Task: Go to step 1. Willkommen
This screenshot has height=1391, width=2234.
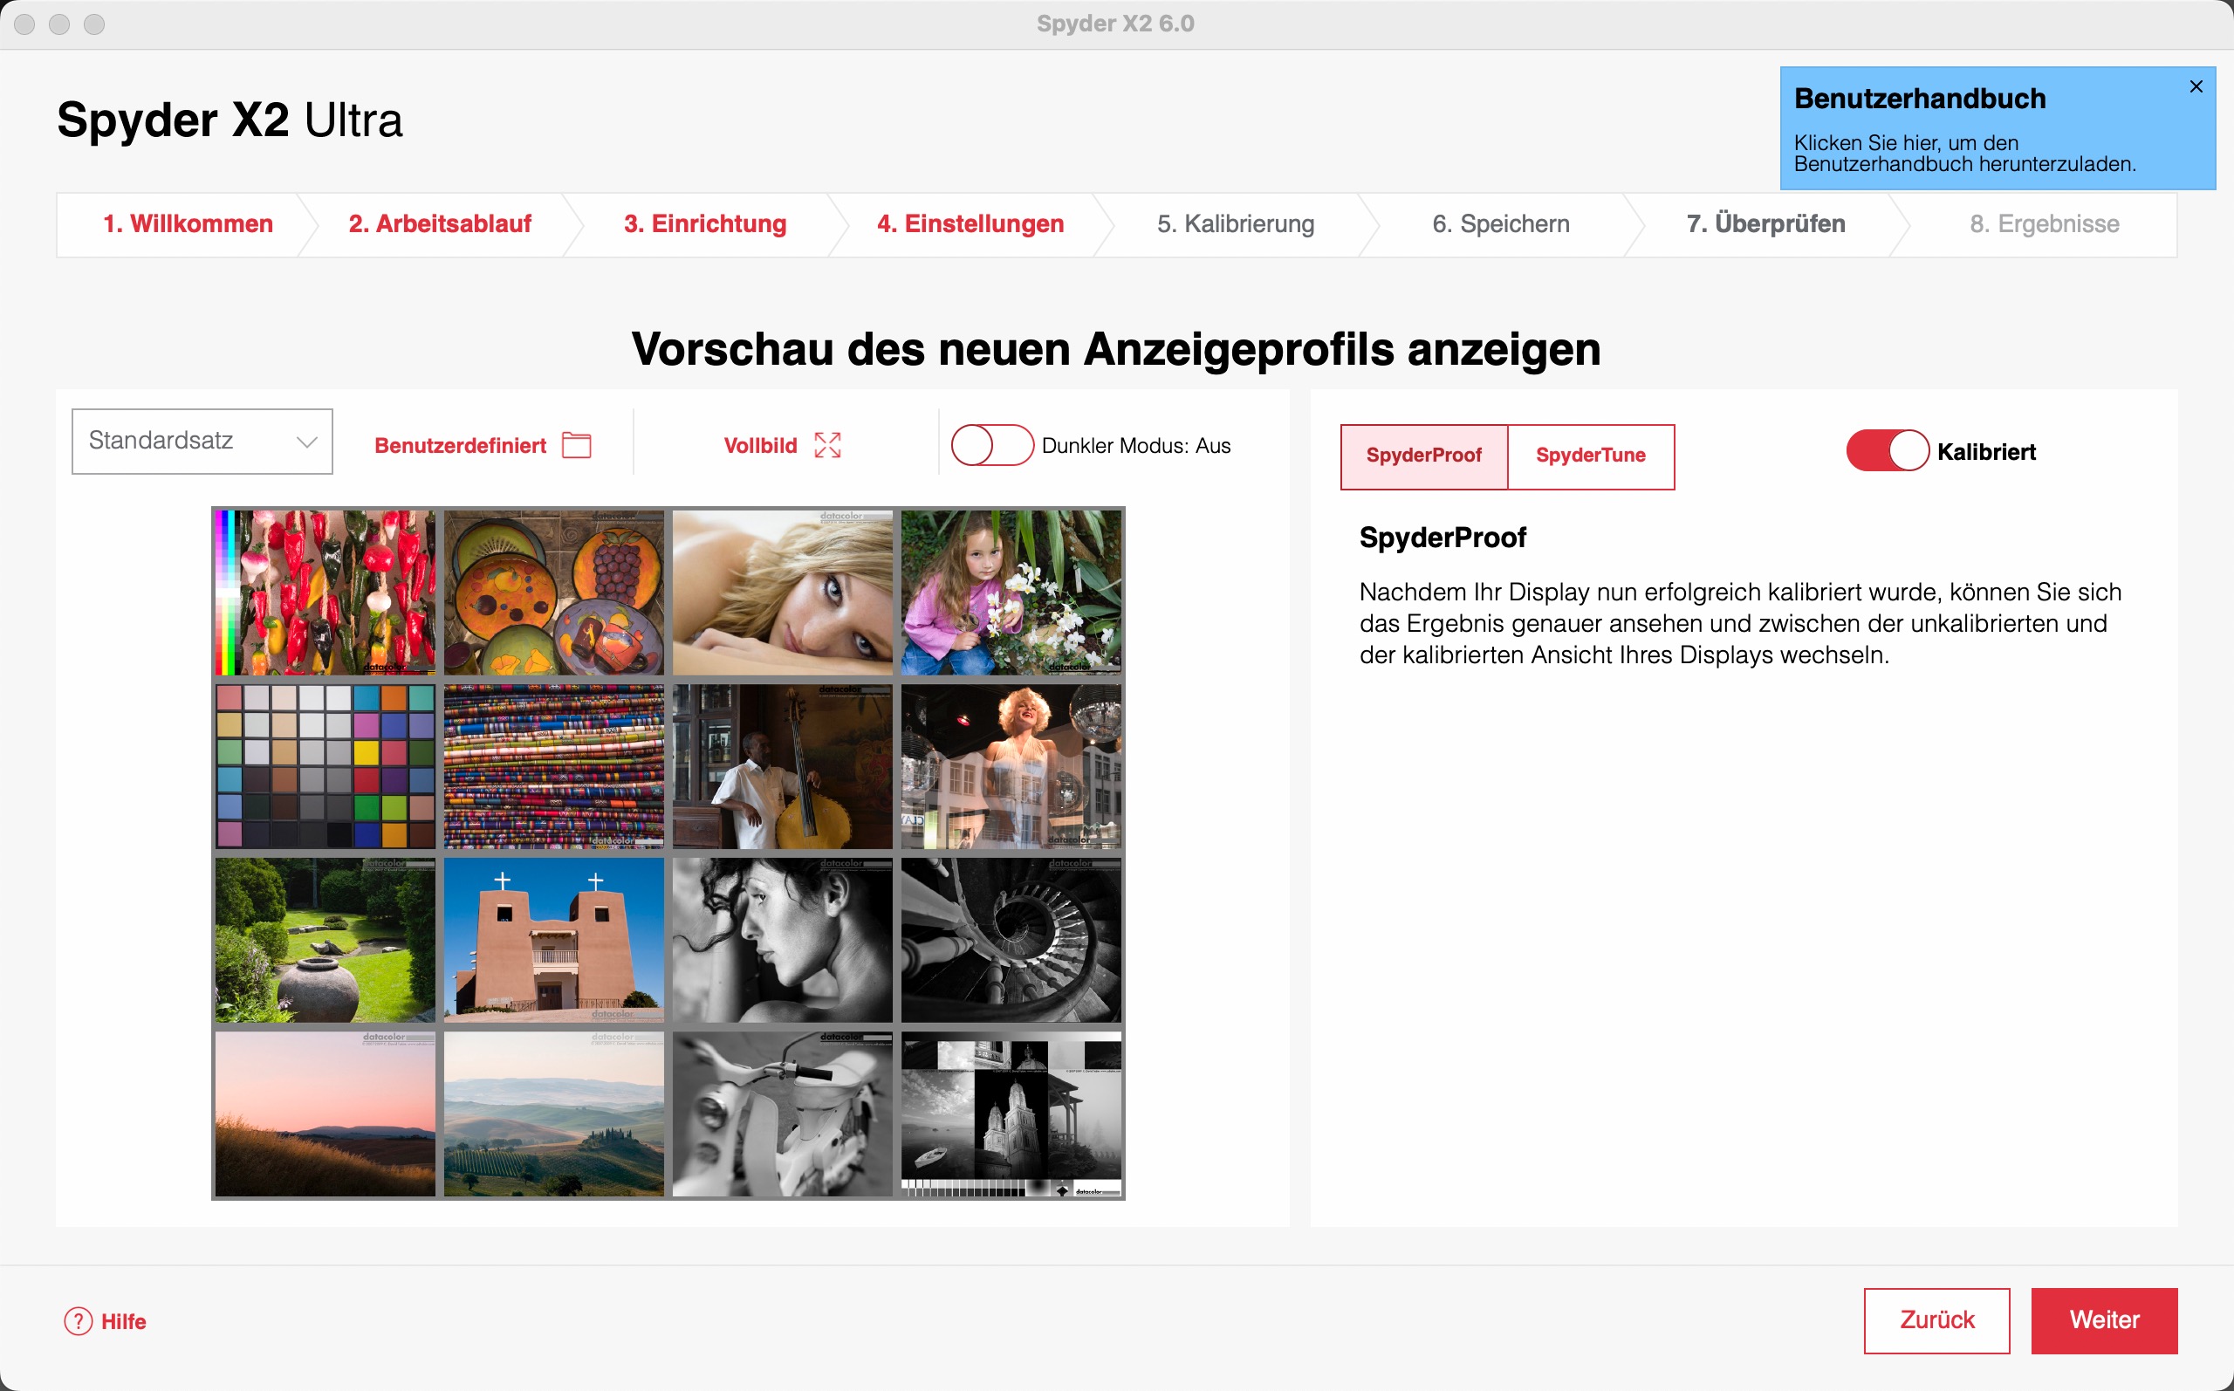Action: (188, 224)
